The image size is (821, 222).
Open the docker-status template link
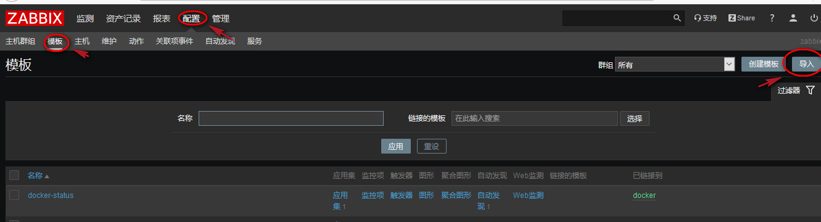[51, 195]
